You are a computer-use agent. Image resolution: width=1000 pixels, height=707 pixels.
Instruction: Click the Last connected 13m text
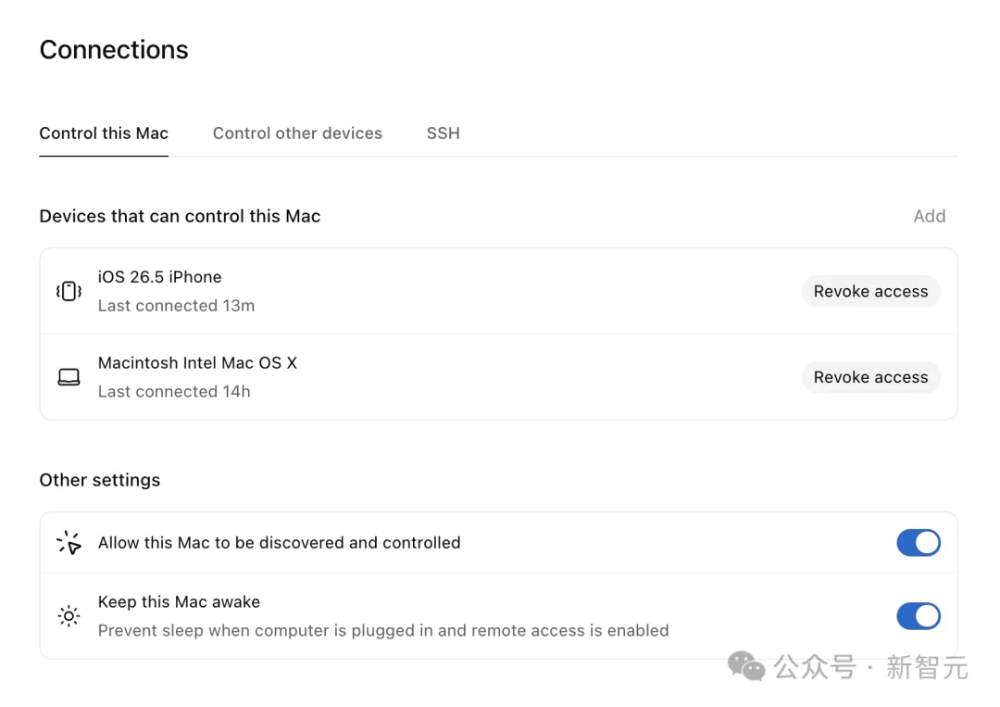pyautogui.click(x=176, y=306)
